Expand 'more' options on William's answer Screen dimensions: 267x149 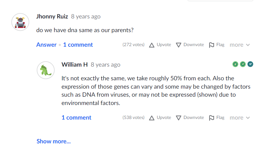click(240, 118)
